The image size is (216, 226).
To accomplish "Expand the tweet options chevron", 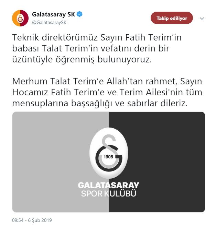I will coord(202,18).
